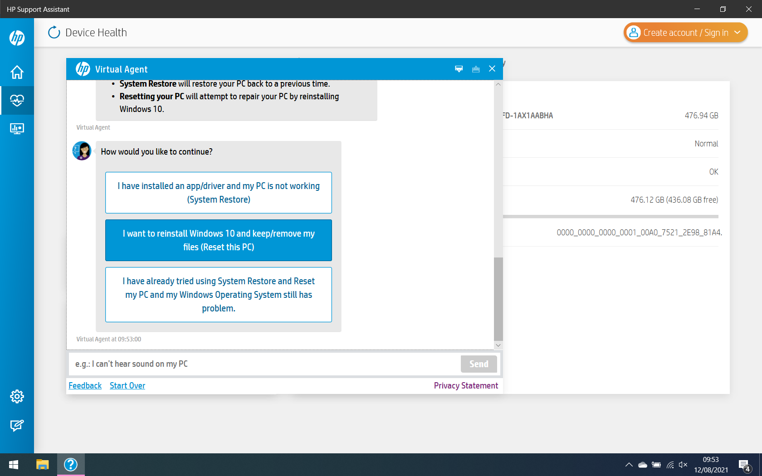Open the Feedback link
The height and width of the screenshot is (476, 762).
[x=85, y=386]
